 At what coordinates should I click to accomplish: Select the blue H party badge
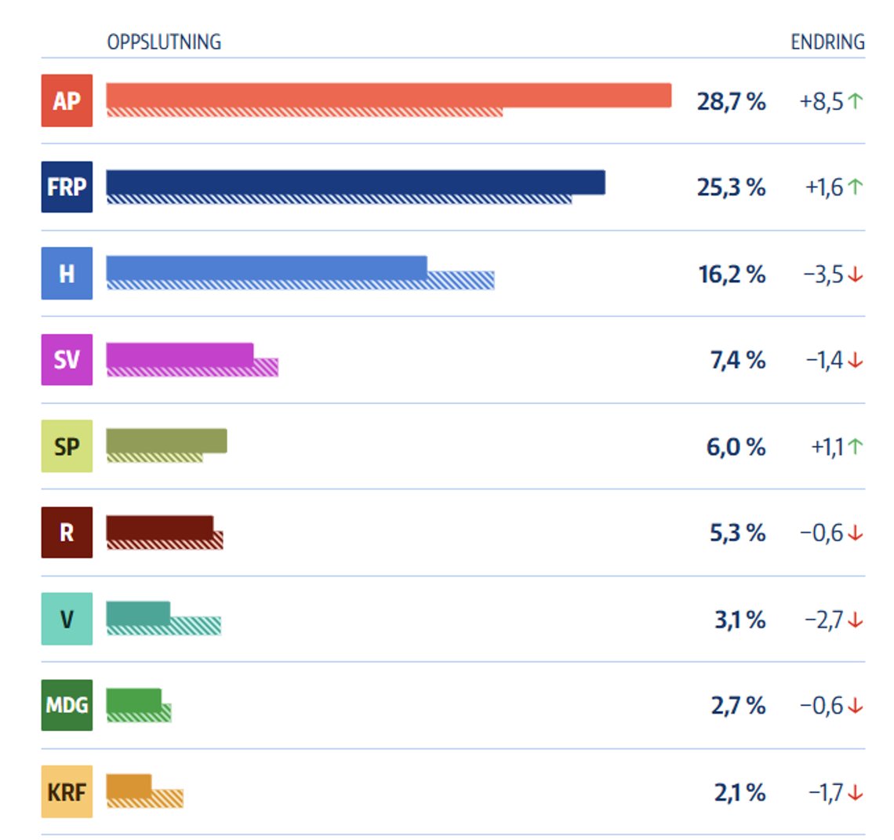(67, 273)
